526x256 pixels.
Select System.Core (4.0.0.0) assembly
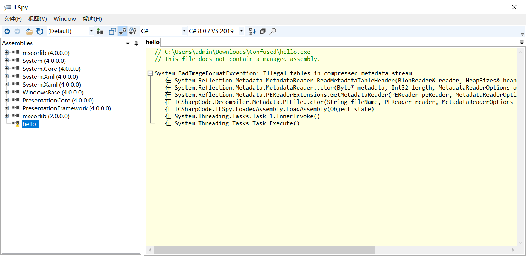[x=52, y=69]
